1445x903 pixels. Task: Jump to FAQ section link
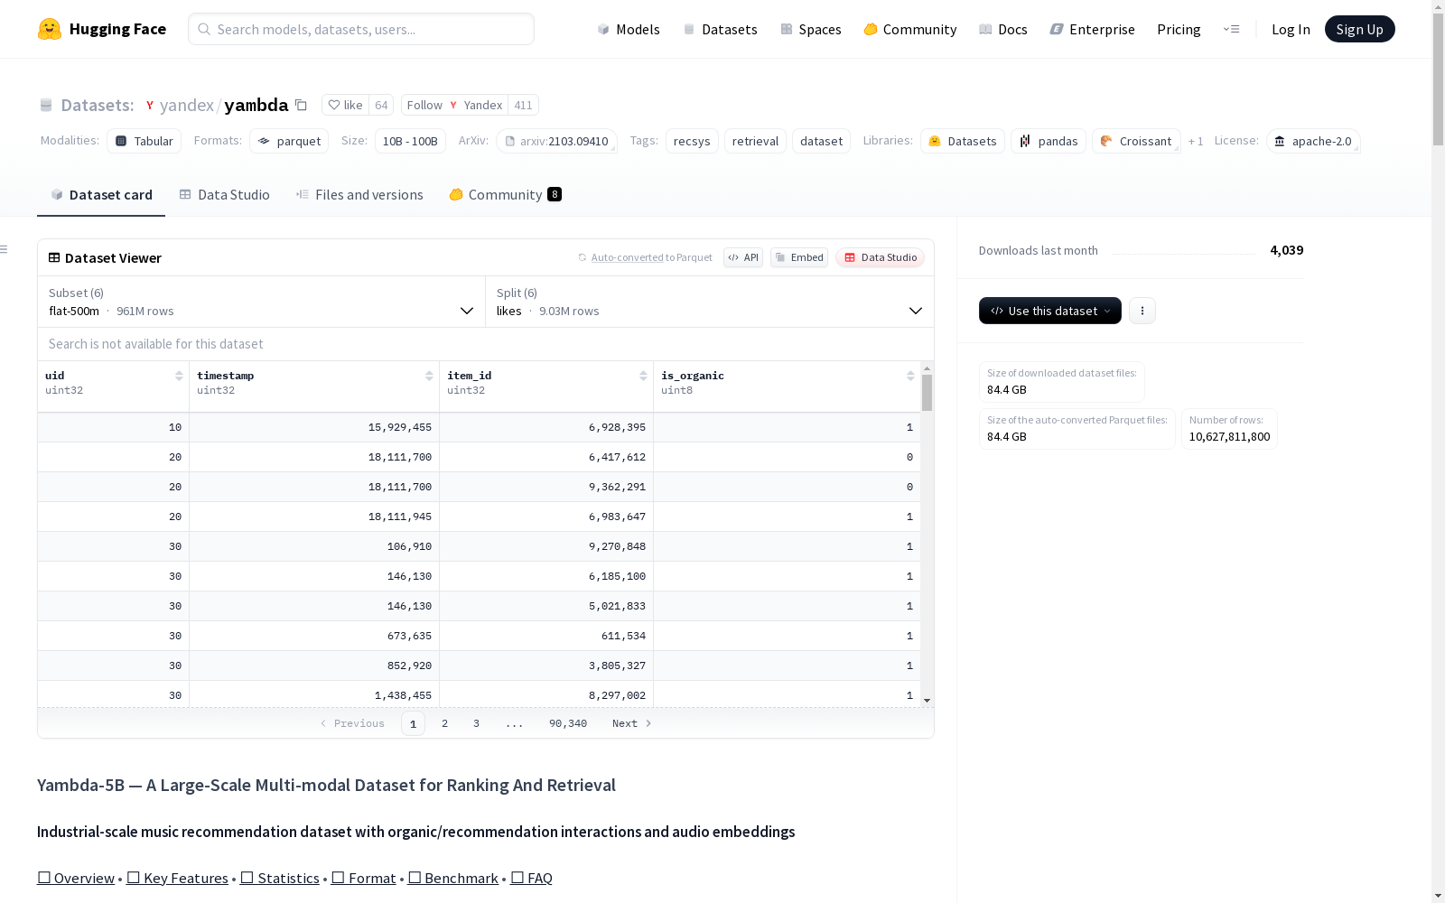click(532, 878)
